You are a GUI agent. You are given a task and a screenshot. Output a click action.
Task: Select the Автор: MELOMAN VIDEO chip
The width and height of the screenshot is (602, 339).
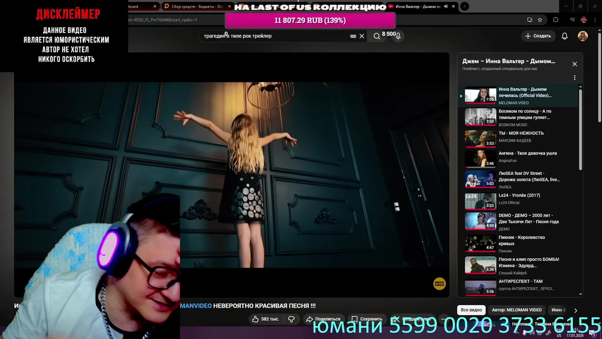point(516,310)
